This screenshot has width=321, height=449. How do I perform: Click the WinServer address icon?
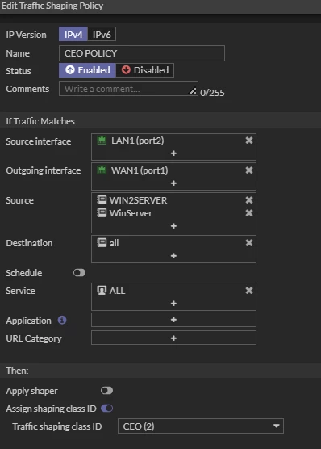[x=102, y=213]
